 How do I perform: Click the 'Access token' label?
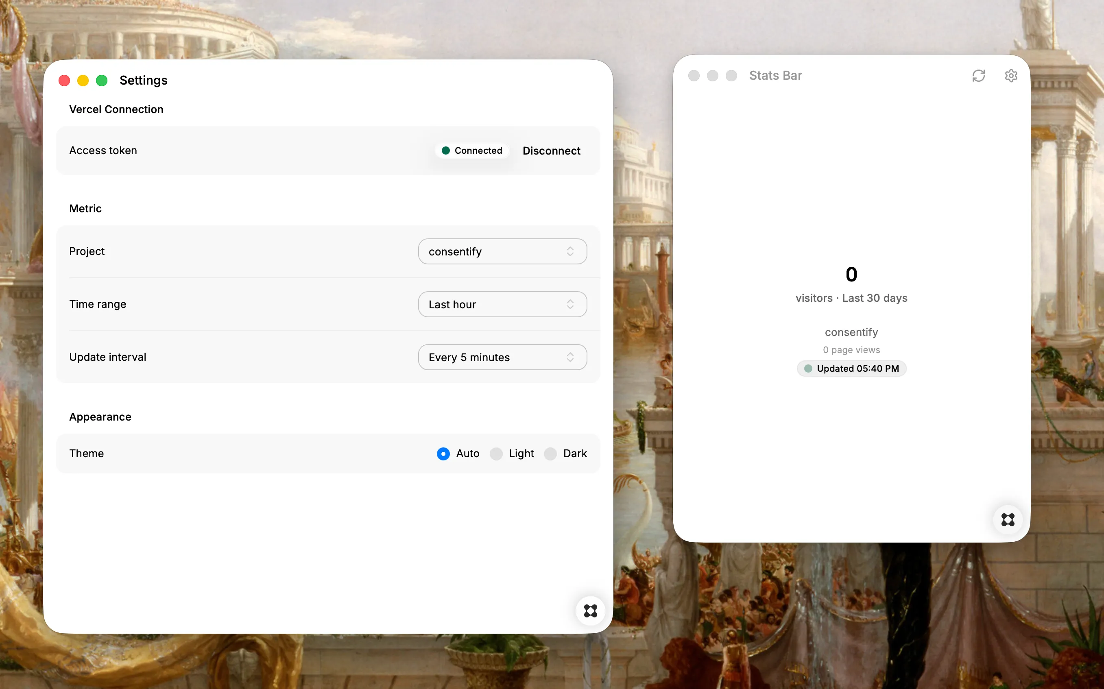tap(103, 150)
